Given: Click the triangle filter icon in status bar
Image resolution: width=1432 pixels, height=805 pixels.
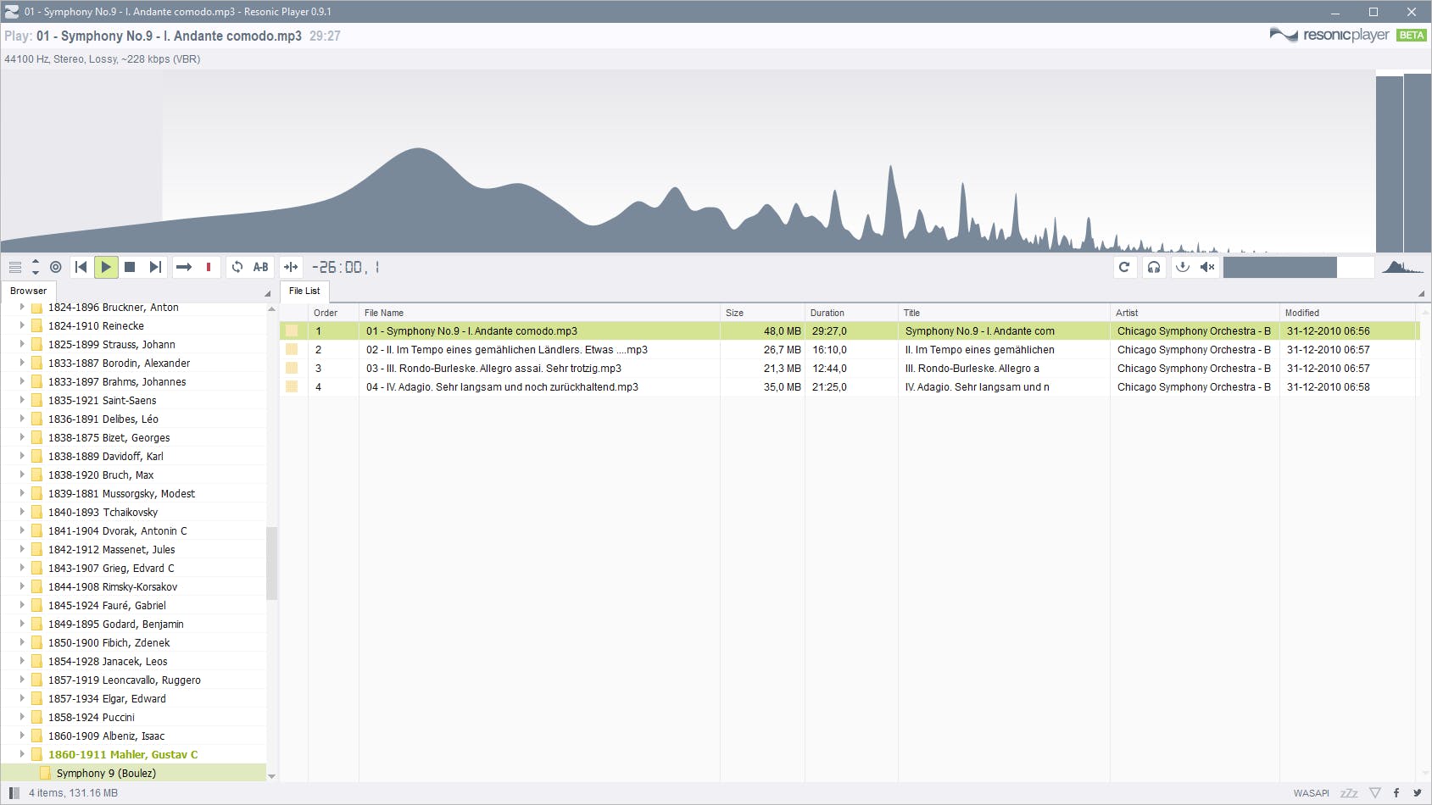Looking at the screenshot, I should 1375,793.
